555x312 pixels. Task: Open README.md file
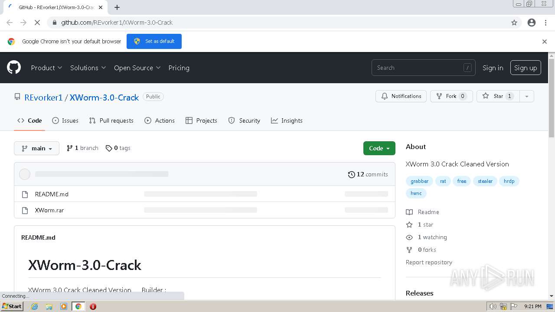tap(52, 194)
